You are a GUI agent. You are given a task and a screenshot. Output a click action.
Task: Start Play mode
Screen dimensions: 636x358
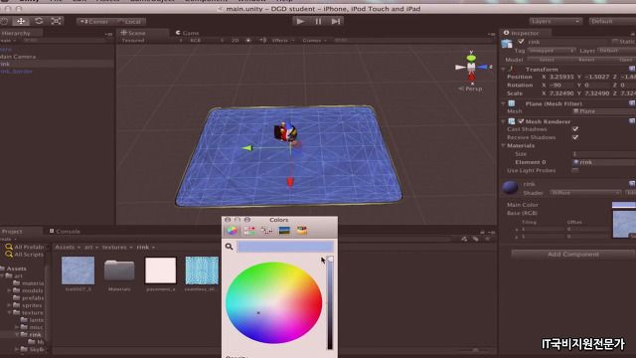300,21
